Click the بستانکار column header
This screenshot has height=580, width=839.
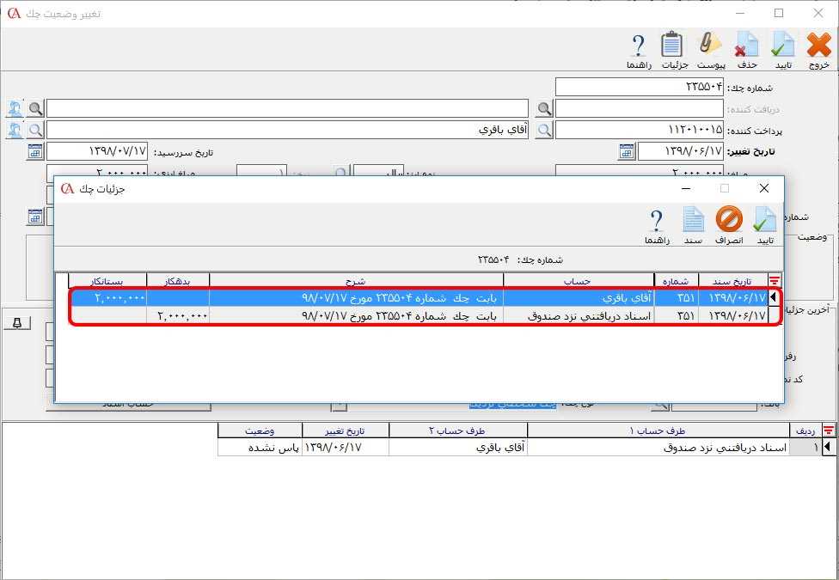pyautogui.click(x=107, y=279)
